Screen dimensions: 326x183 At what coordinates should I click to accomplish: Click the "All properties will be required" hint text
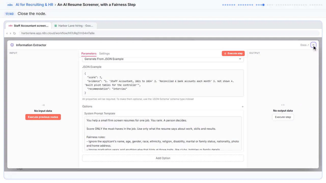click(138, 99)
